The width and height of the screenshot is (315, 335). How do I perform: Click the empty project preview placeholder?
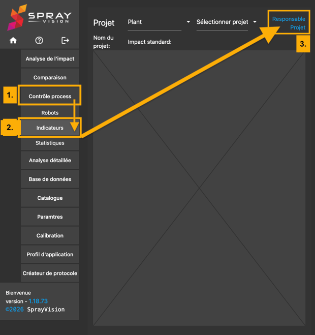[x=199, y=188]
